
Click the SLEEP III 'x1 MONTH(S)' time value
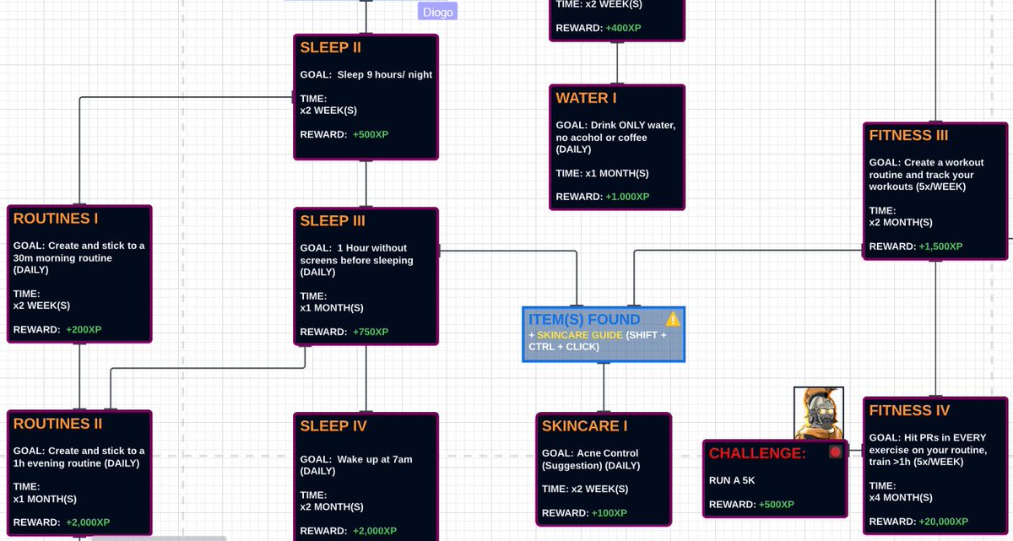(x=332, y=308)
